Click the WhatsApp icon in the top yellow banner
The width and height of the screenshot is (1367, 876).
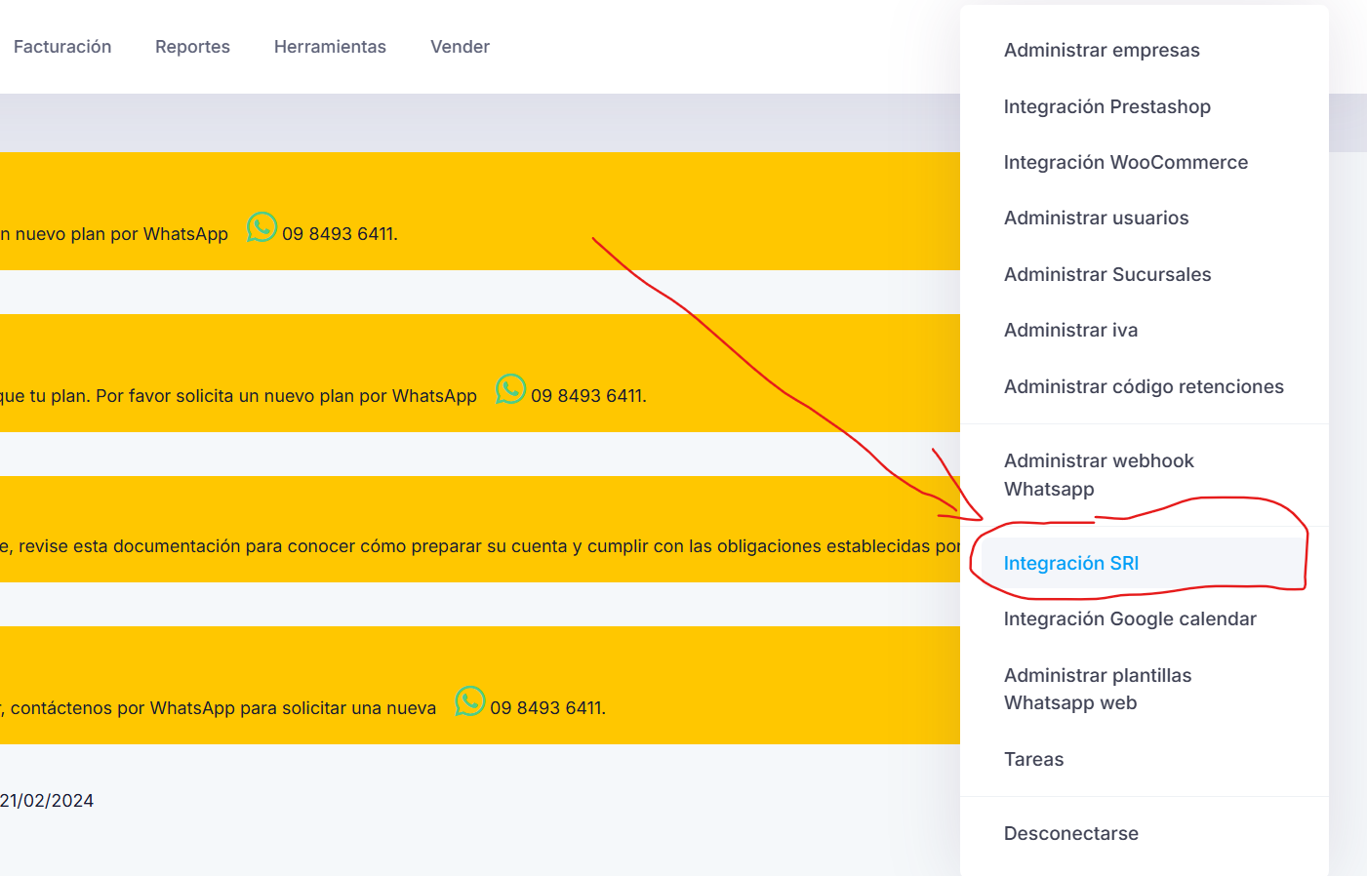pyautogui.click(x=261, y=227)
